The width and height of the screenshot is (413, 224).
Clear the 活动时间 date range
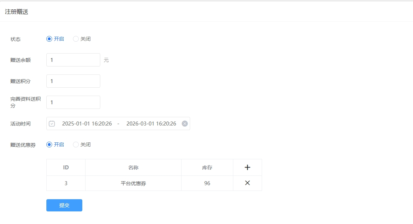pyautogui.click(x=185, y=124)
